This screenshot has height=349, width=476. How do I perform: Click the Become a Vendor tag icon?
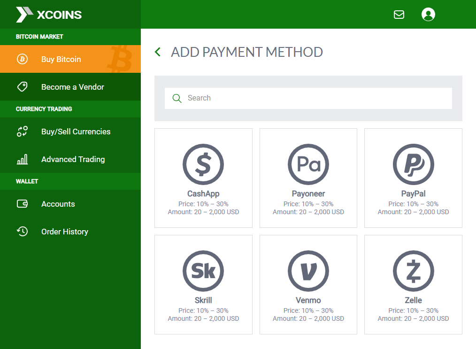(x=22, y=86)
